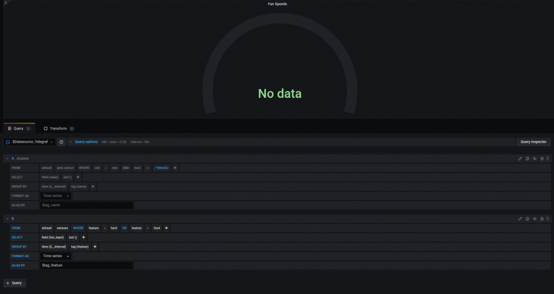Edit tag (name) in query A GROUP BY
554x294 pixels.
pos(79,186)
